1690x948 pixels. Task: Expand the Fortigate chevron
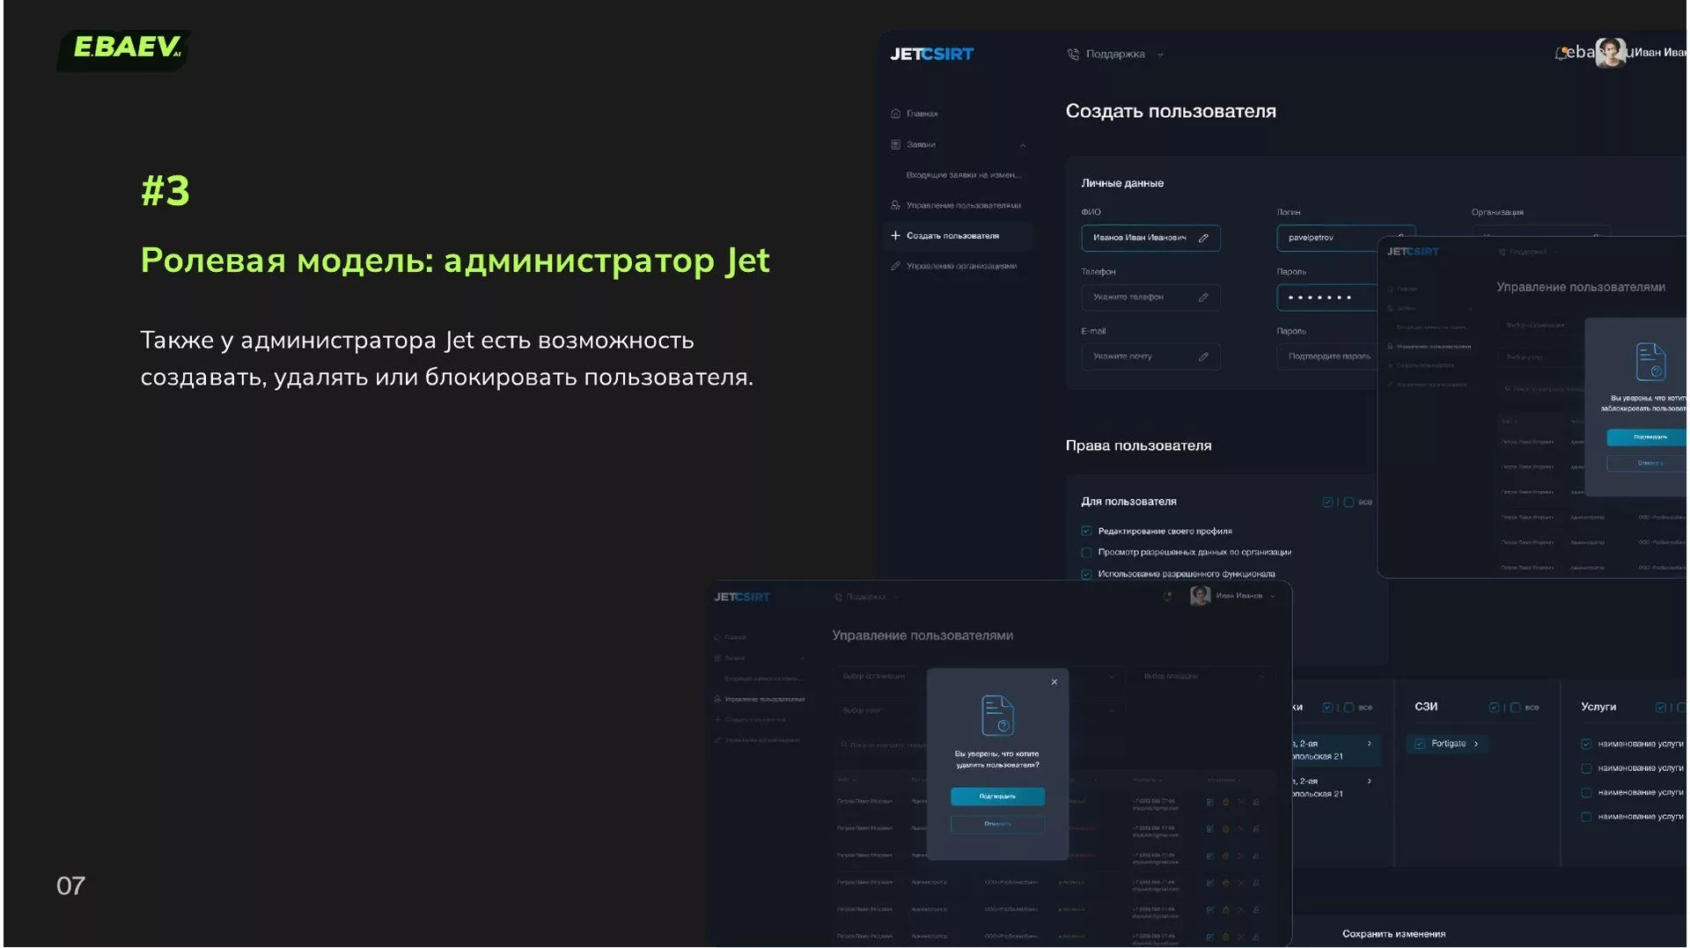(1476, 744)
